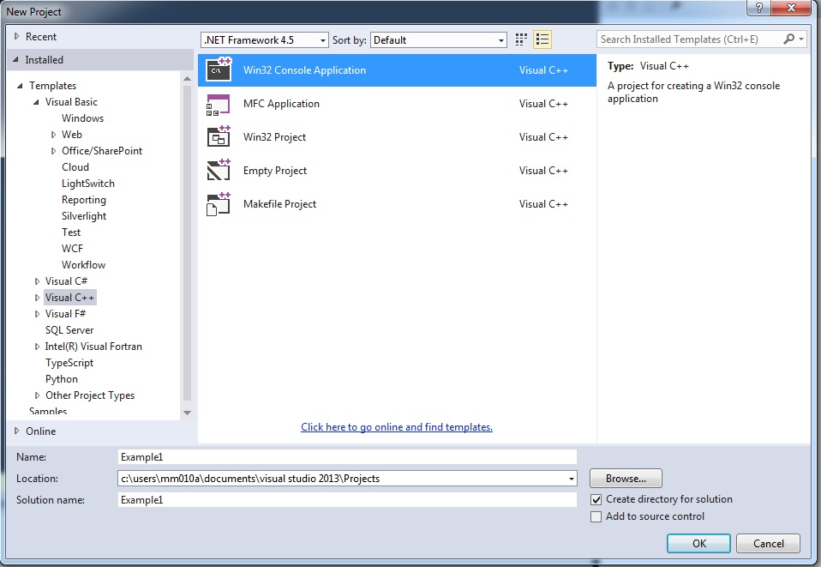
Task: Open the .NET Framework version dropdown
Action: (x=264, y=40)
